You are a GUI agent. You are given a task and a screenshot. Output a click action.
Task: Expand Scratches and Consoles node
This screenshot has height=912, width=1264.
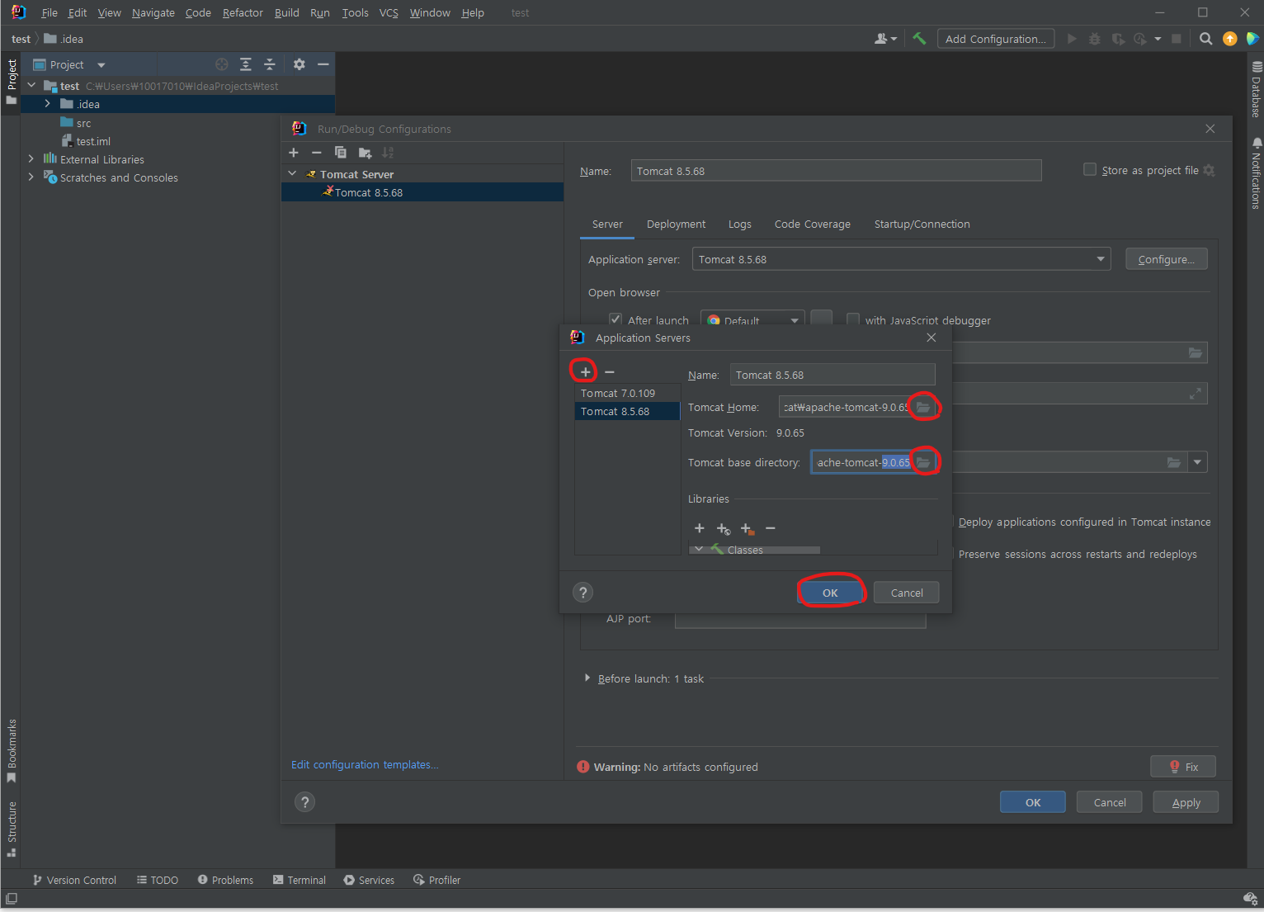point(31,177)
